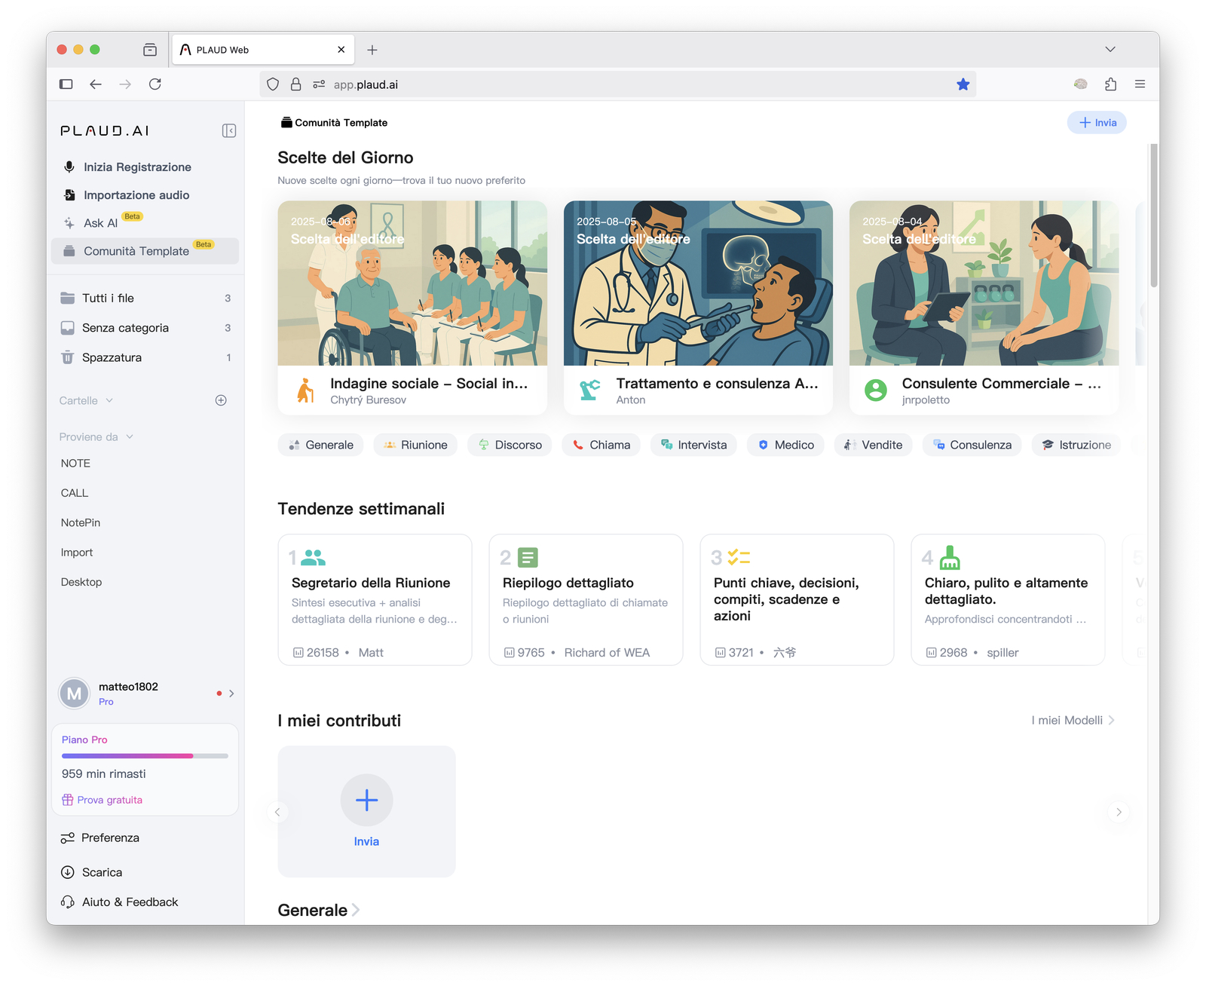Image resolution: width=1206 pixels, height=986 pixels.
Task: Click the page vertical scrollbar
Action: (x=1153, y=216)
